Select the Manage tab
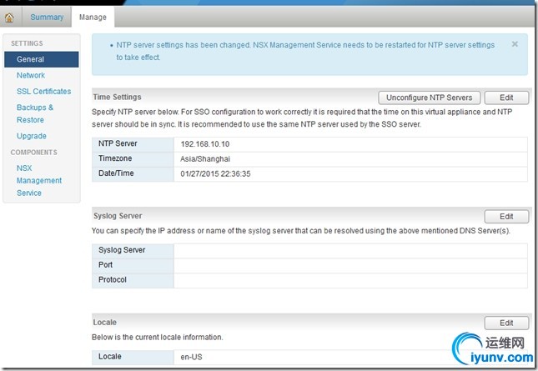538x371 pixels. click(93, 18)
